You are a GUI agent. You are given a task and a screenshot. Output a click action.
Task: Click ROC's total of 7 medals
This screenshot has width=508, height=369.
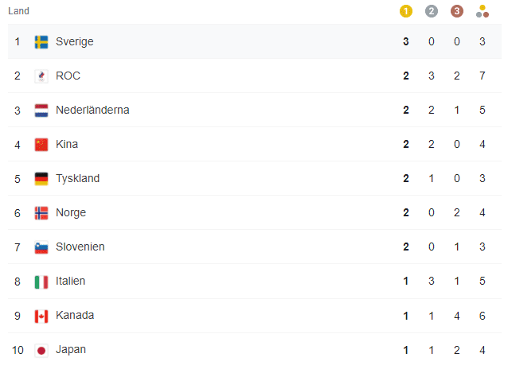[x=482, y=76]
